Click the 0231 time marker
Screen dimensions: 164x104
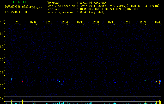(x=18, y=22)
